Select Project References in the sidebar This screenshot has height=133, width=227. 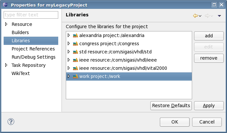pos(33,49)
